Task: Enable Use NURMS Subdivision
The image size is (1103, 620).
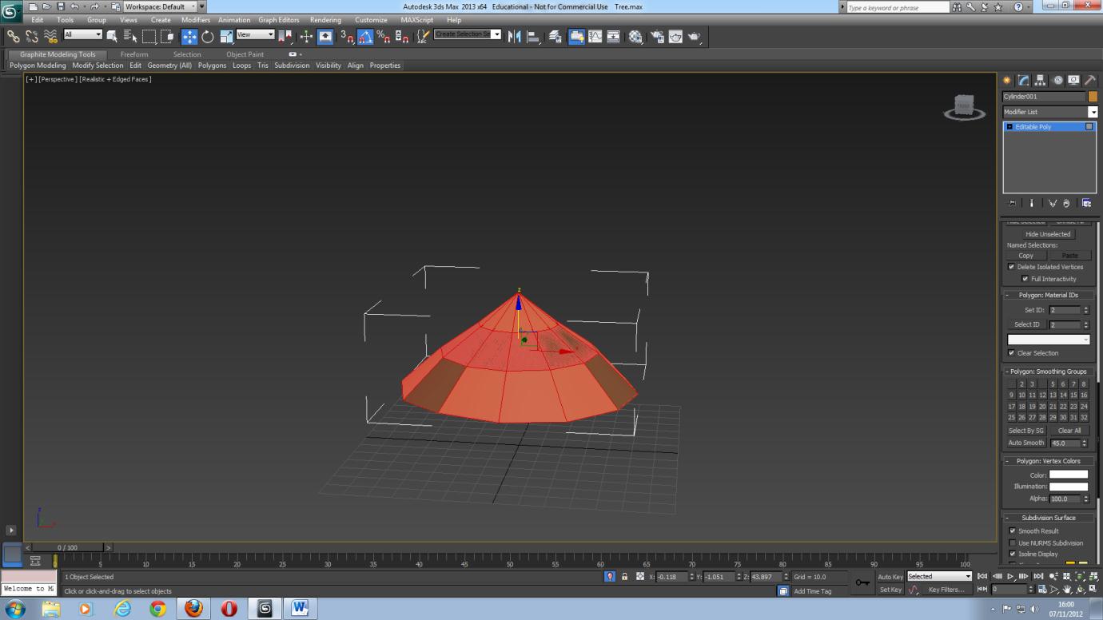Action: 1012,542
